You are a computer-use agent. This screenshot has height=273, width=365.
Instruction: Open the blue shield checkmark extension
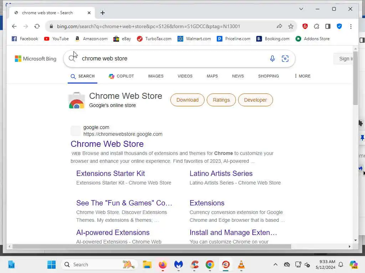click(x=339, y=26)
